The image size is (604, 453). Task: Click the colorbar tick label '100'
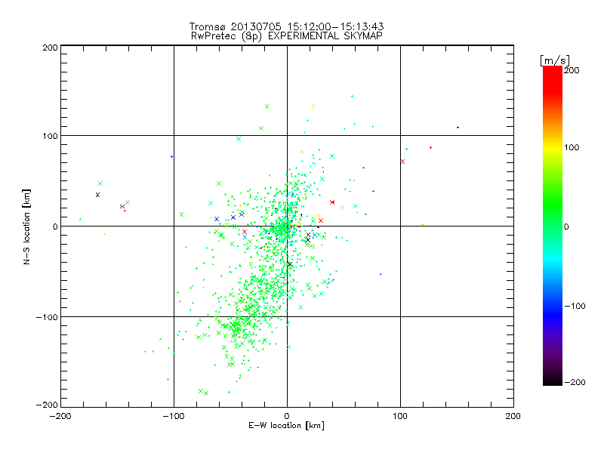pos(572,147)
